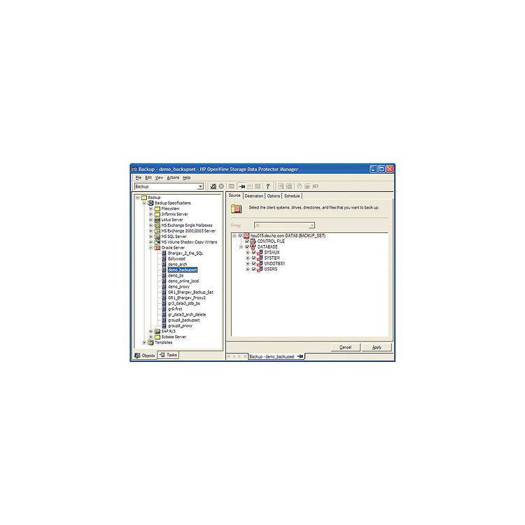Expand the Templates node

pos(144,342)
